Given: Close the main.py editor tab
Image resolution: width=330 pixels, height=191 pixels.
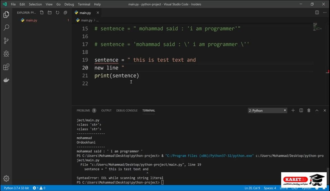Looking at the screenshot, I should 98,13.
